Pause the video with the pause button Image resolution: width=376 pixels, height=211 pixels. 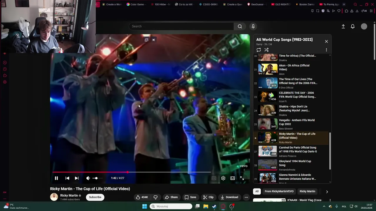click(56, 178)
